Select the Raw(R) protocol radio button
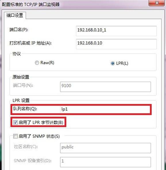 [37, 63]
